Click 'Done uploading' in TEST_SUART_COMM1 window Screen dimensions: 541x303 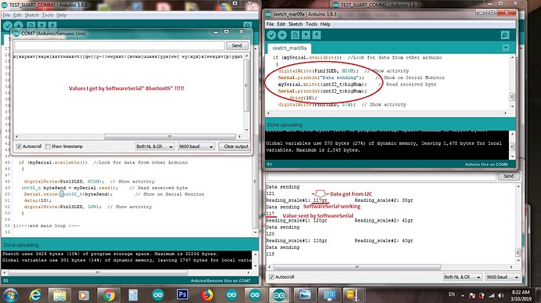[x=20, y=245]
